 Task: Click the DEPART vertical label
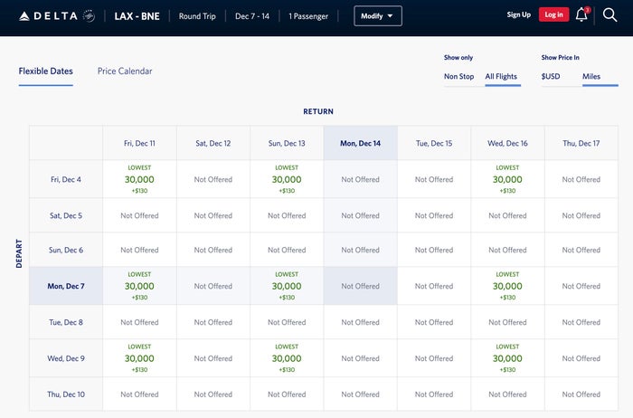click(19, 253)
